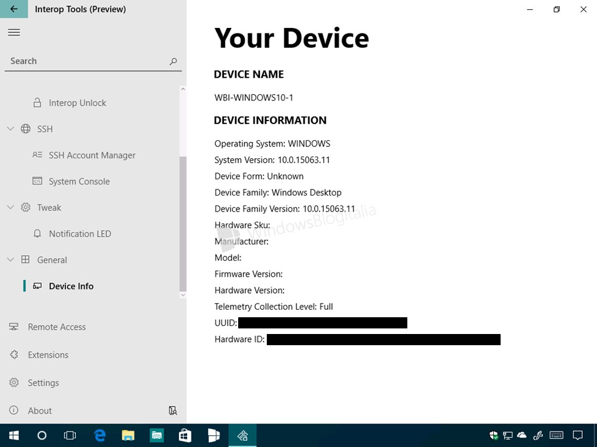The width and height of the screenshot is (597, 447).
Task: Click the Interop Unlock padlock icon
Action: pos(37,102)
